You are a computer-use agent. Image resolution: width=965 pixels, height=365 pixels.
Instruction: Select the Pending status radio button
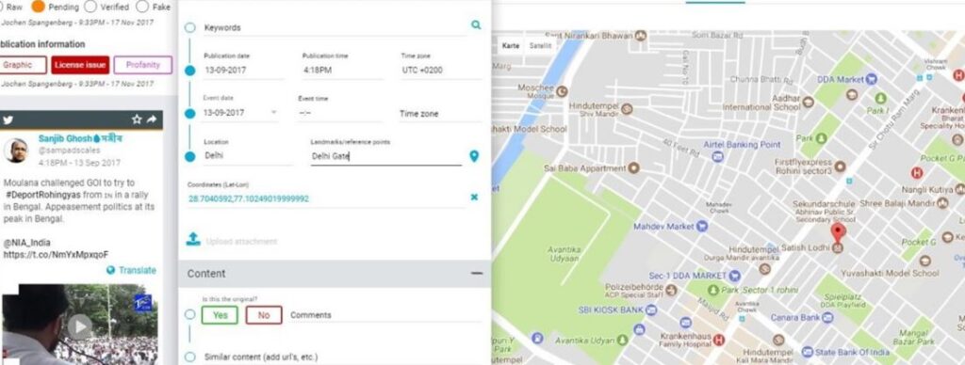pos(38,7)
